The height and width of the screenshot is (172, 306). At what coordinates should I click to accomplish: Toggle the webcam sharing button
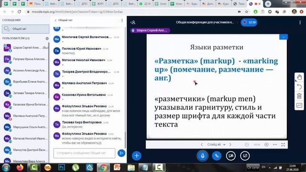click(x=230, y=156)
